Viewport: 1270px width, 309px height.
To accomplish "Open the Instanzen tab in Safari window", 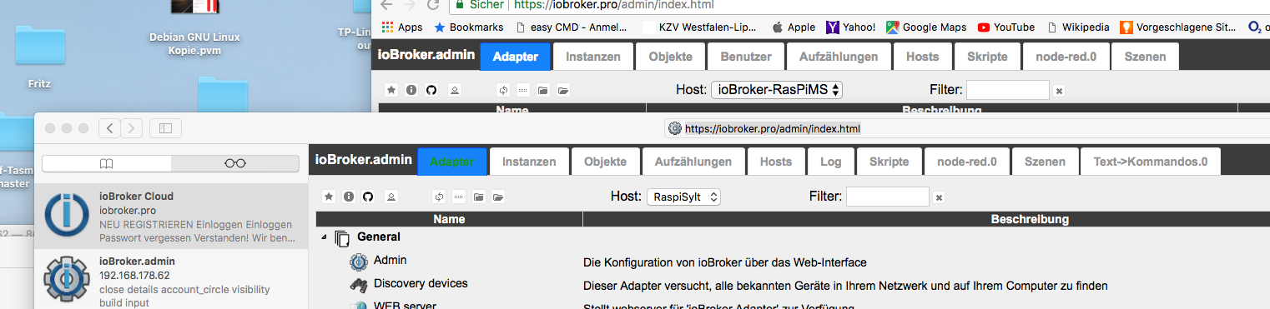I will click(x=529, y=162).
